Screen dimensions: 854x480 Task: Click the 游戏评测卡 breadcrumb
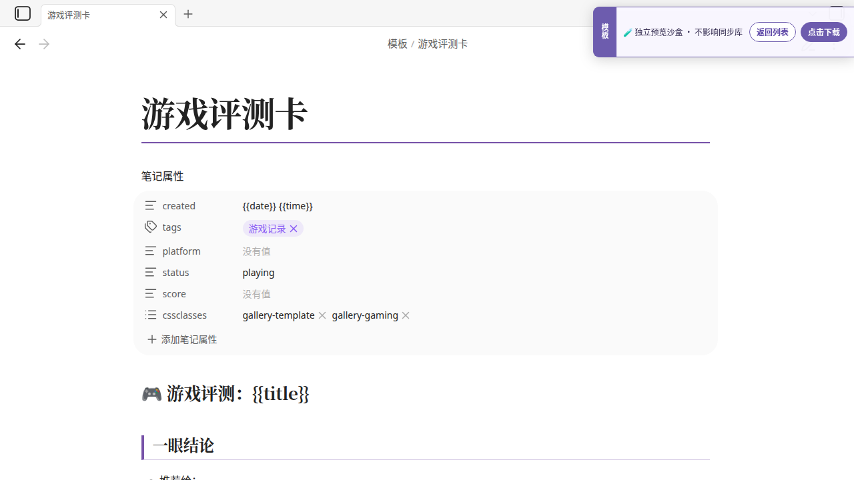pos(442,44)
